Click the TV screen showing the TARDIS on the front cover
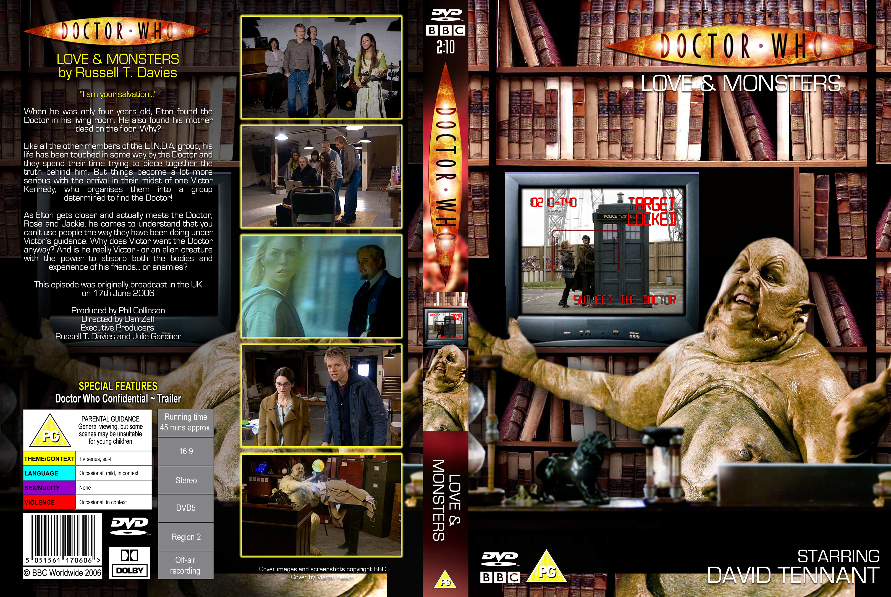 (602, 251)
